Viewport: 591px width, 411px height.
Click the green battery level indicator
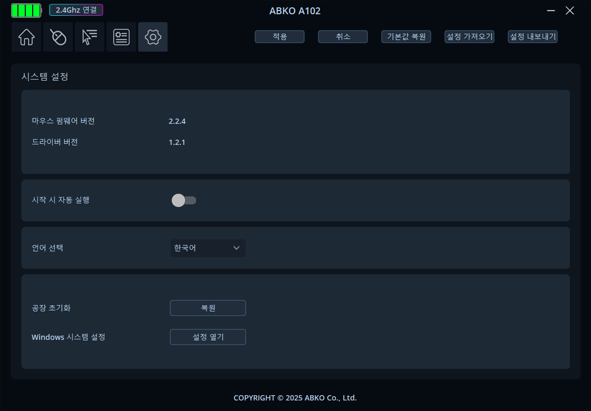tap(26, 11)
